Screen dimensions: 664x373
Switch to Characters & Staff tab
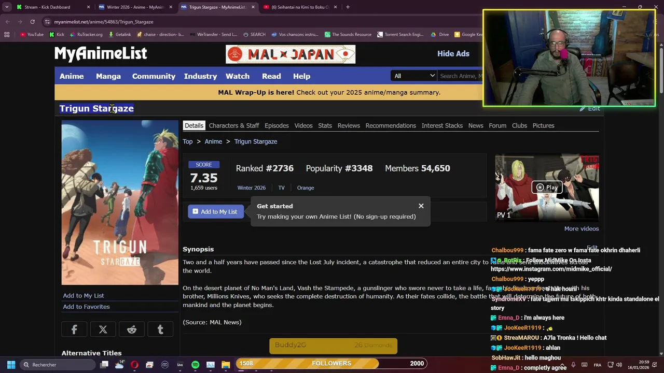click(x=234, y=125)
